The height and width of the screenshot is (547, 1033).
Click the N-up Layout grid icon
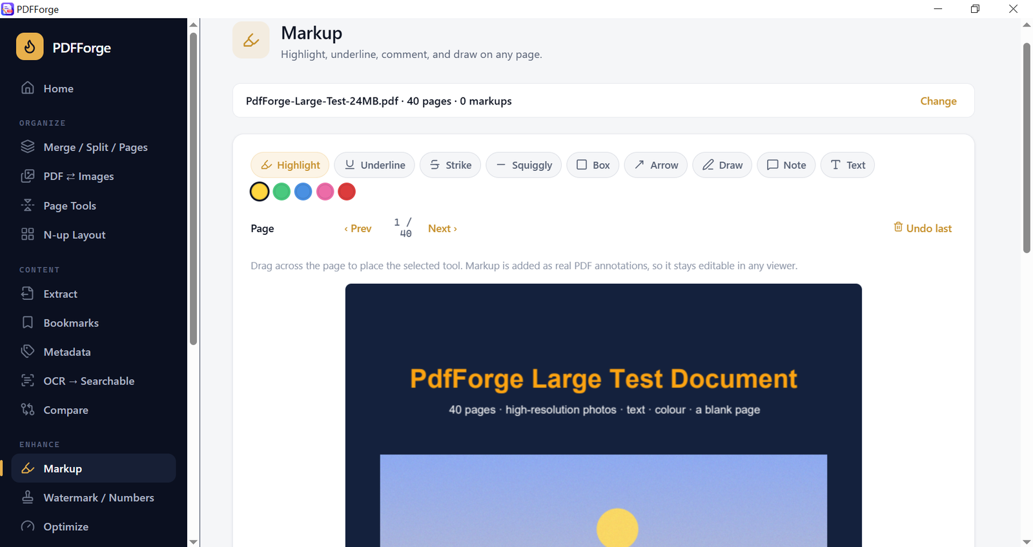pos(28,234)
